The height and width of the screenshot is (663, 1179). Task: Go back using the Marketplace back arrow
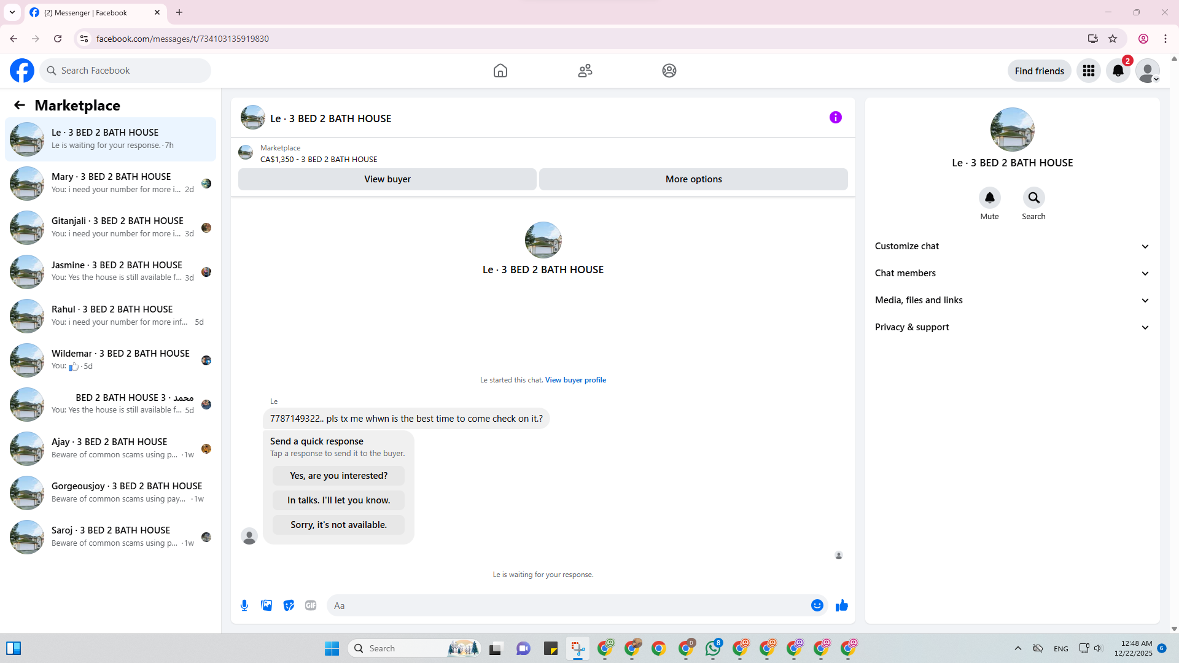[20, 105]
